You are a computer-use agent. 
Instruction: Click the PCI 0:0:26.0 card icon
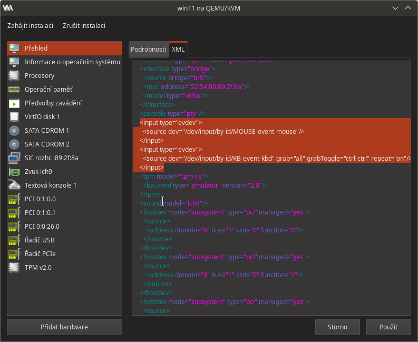pyautogui.click(x=14, y=227)
